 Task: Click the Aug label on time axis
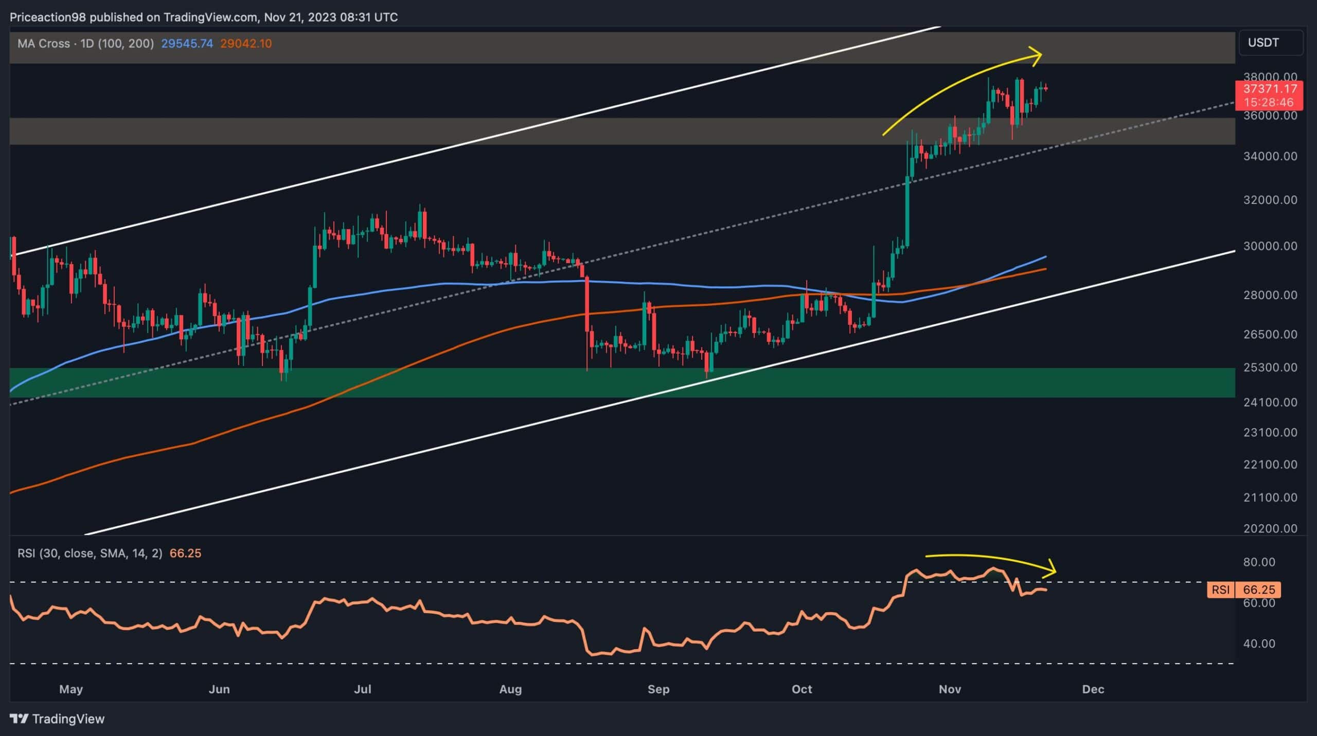[510, 689]
